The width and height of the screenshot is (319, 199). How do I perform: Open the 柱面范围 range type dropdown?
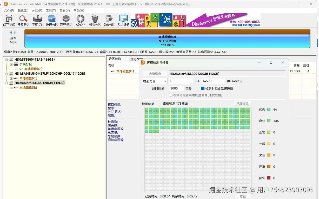pos(155,81)
